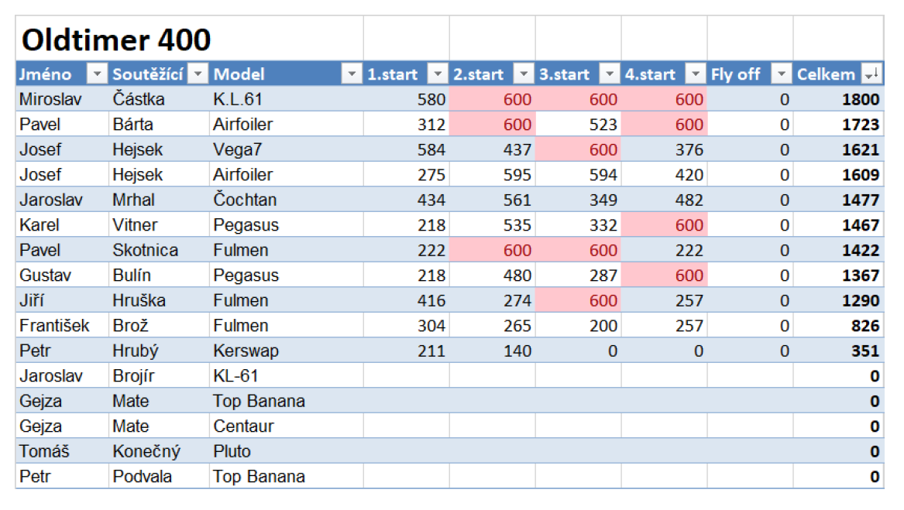This screenshot has height=510, width=904.
Task: Open the 1.start filter dropdown
Action: [x=438, y=74]
